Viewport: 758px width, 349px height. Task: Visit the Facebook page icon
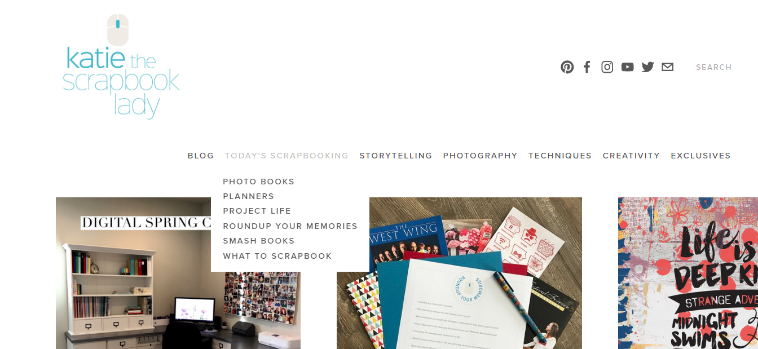click(587, 67)
